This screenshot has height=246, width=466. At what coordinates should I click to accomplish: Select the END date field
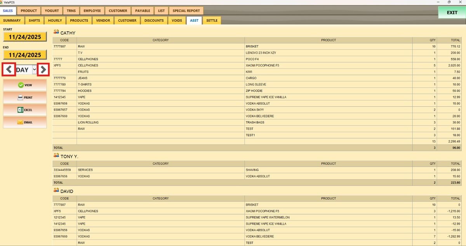(25, 55)
